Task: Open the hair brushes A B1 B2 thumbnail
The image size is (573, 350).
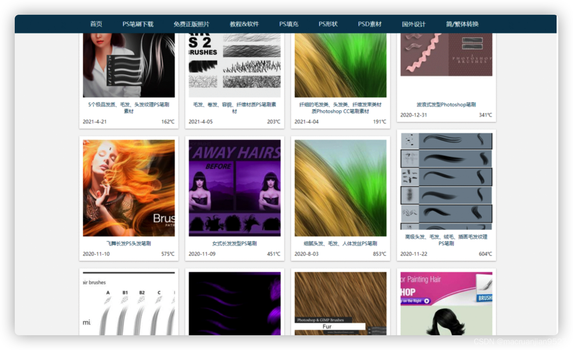Action: [129, 303]
